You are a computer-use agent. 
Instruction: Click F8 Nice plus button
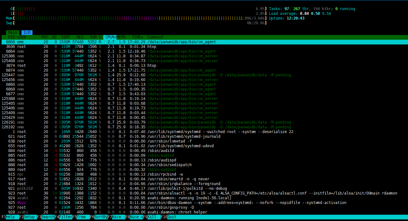click(x=134, y=217)
